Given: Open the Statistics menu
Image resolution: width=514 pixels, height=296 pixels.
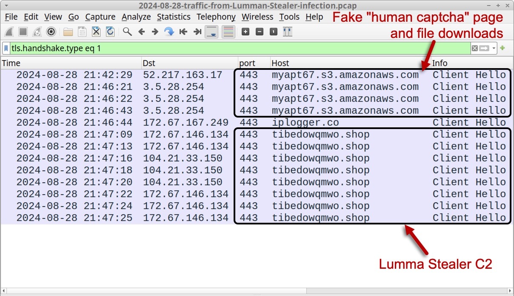Looking at the screenshot, I should (174, 17).
